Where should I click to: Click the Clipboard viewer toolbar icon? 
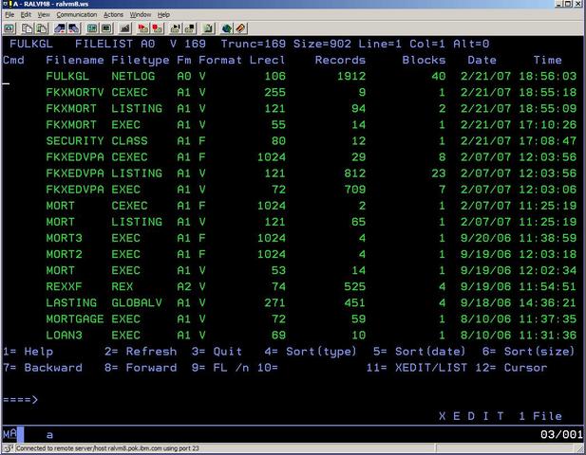coord(209,28)
